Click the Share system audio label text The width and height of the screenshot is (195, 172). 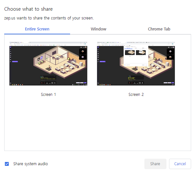pos(30,164)
